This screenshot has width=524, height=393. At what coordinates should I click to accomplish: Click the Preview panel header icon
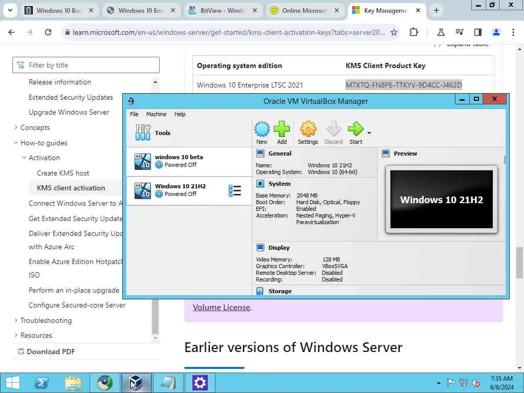pyautogui.click(x=386, y=154)
